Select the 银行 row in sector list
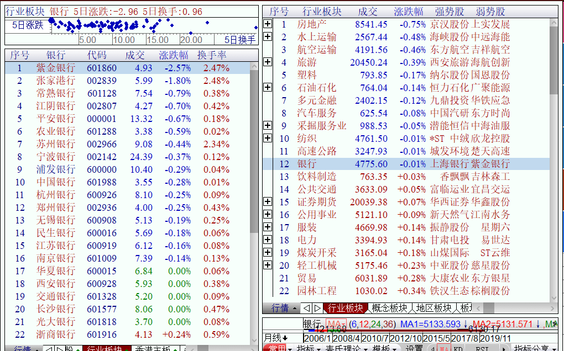The image size is (564, 351). [406, 164]
